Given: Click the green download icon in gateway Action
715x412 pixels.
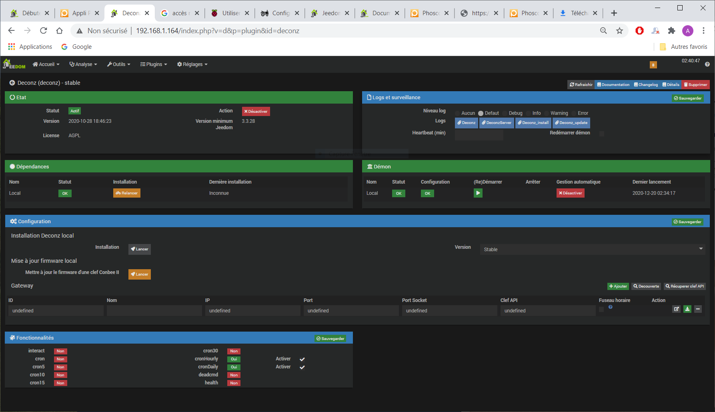Looking at the screenshot, I should pyautogui.click(x=687, y=309).
